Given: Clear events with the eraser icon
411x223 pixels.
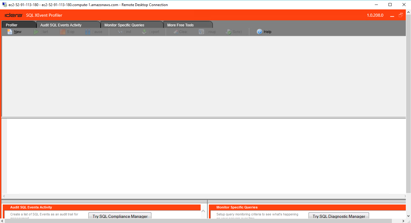Looking at the screenshot, I should click(x=176, y=32).
